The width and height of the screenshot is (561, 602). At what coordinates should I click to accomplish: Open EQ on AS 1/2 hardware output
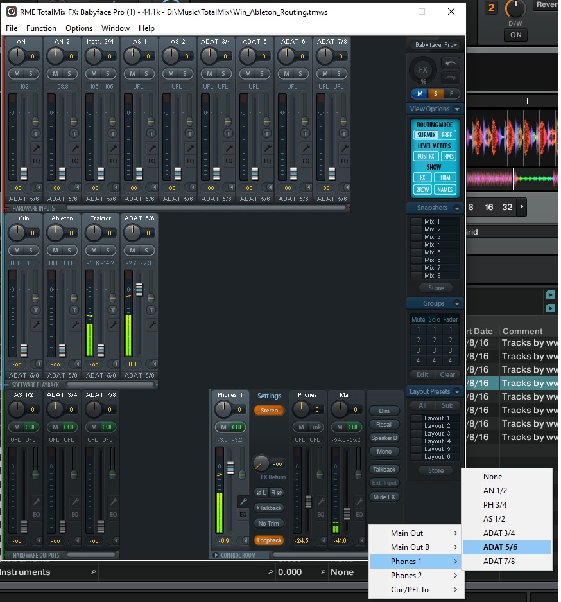point(37,514)
